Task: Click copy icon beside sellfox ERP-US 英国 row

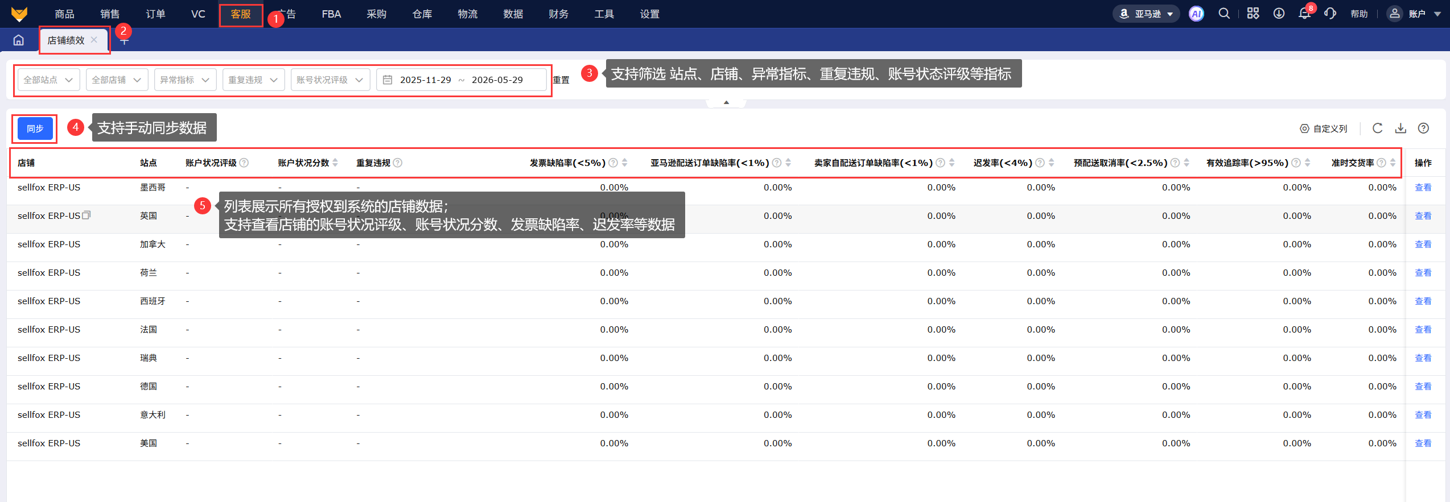Action: pos(86,215)
